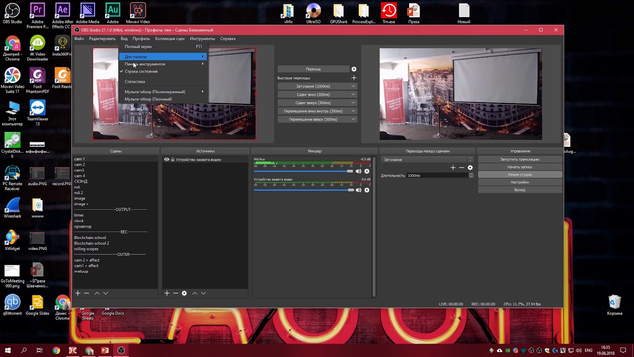Click Запустить трансляцию button
The height and width of the screenshot is (357, 634).
pos(520,159)
